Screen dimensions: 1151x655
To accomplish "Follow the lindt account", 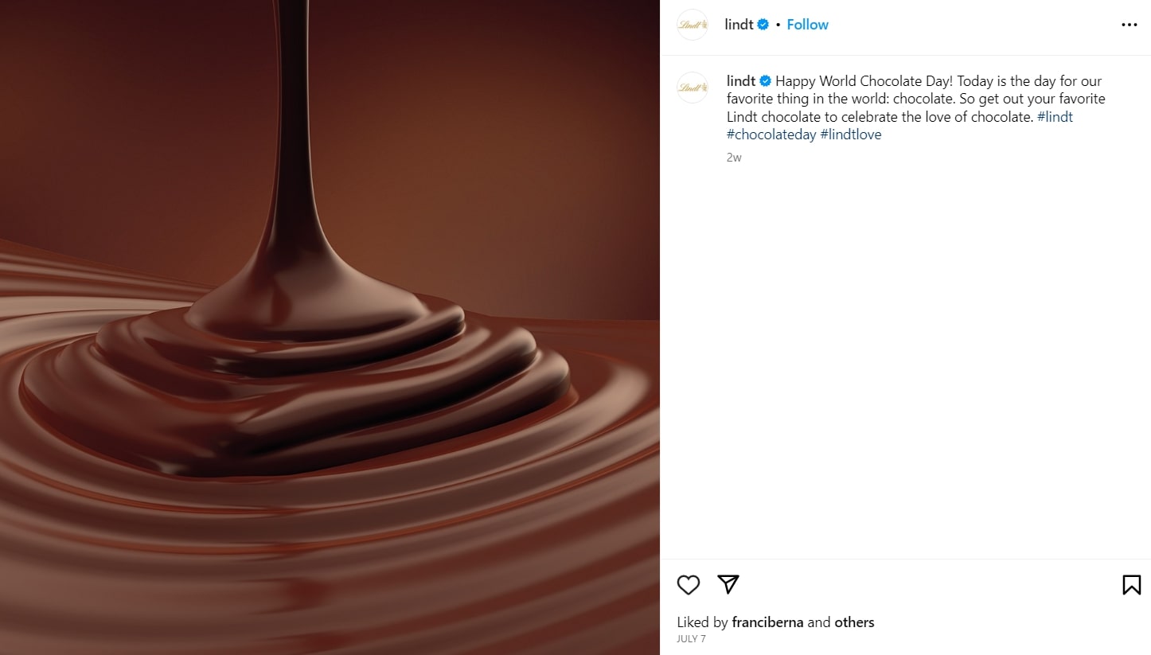I will [x=807, y=25].
